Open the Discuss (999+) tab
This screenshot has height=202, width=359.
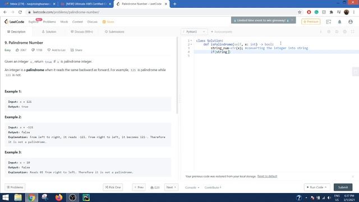82,31
